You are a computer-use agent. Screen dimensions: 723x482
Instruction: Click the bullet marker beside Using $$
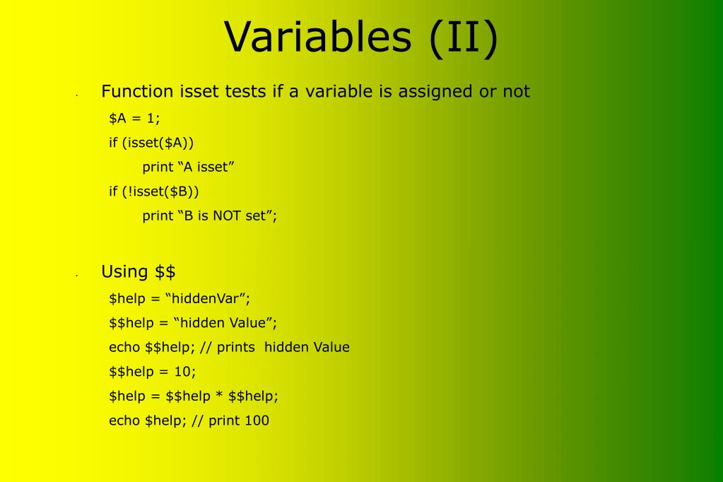[x=77, y=276]
